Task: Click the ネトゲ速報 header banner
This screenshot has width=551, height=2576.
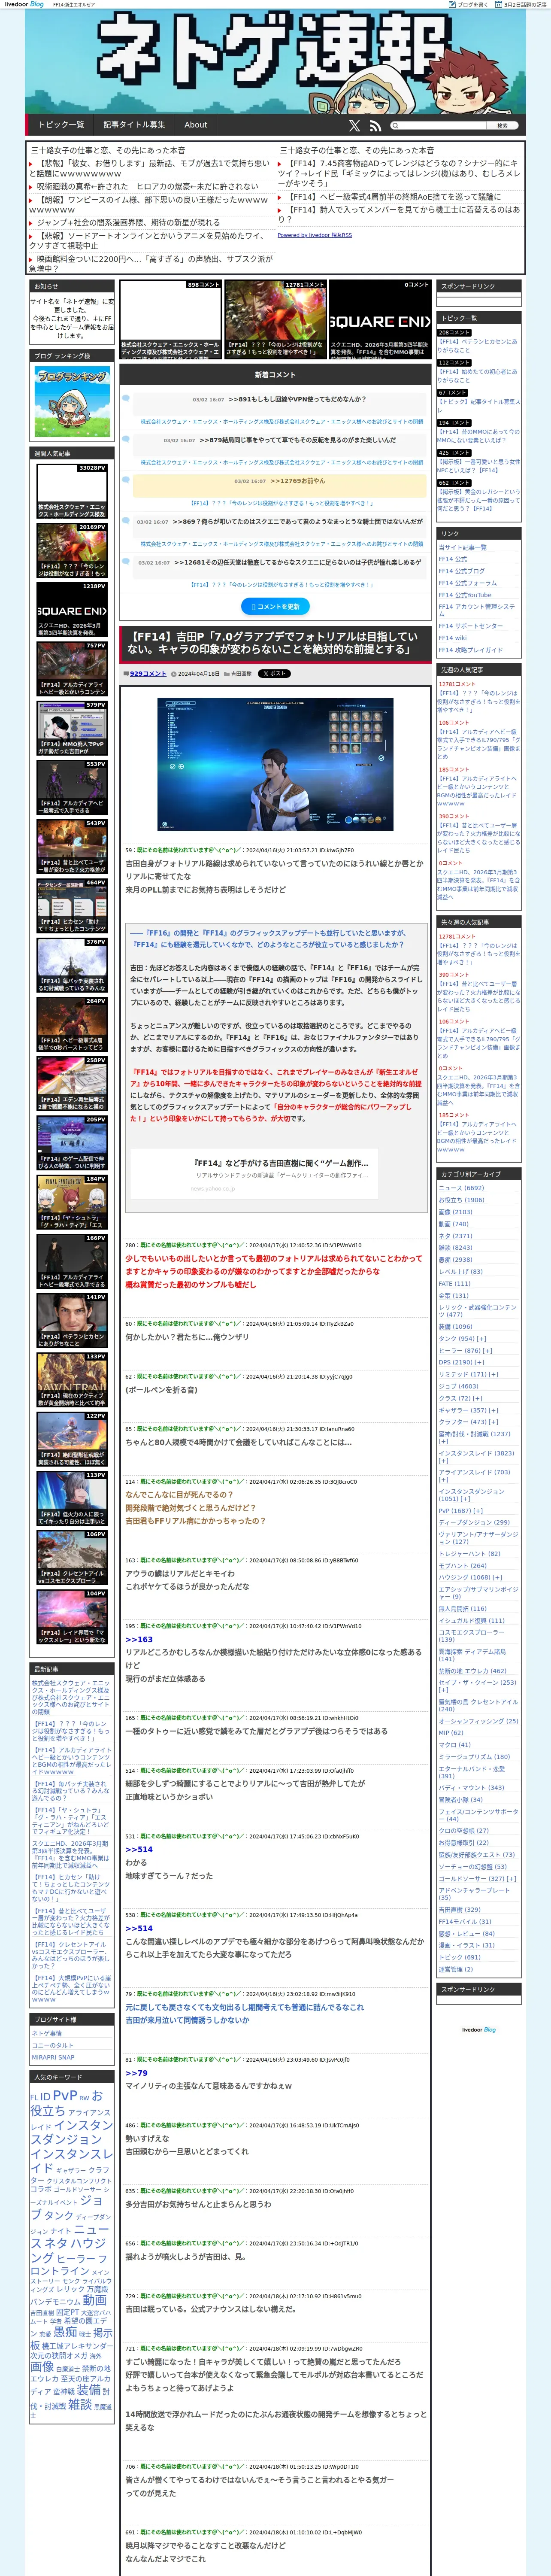Action: [x=275, y=62]
